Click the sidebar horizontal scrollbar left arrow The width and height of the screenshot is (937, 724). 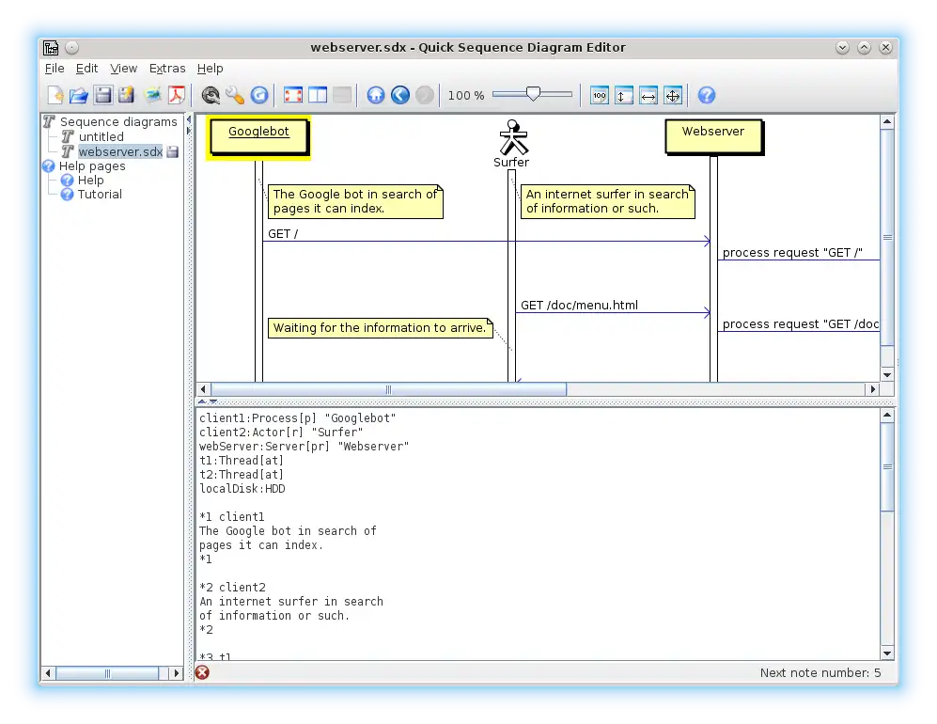point(48,674)
